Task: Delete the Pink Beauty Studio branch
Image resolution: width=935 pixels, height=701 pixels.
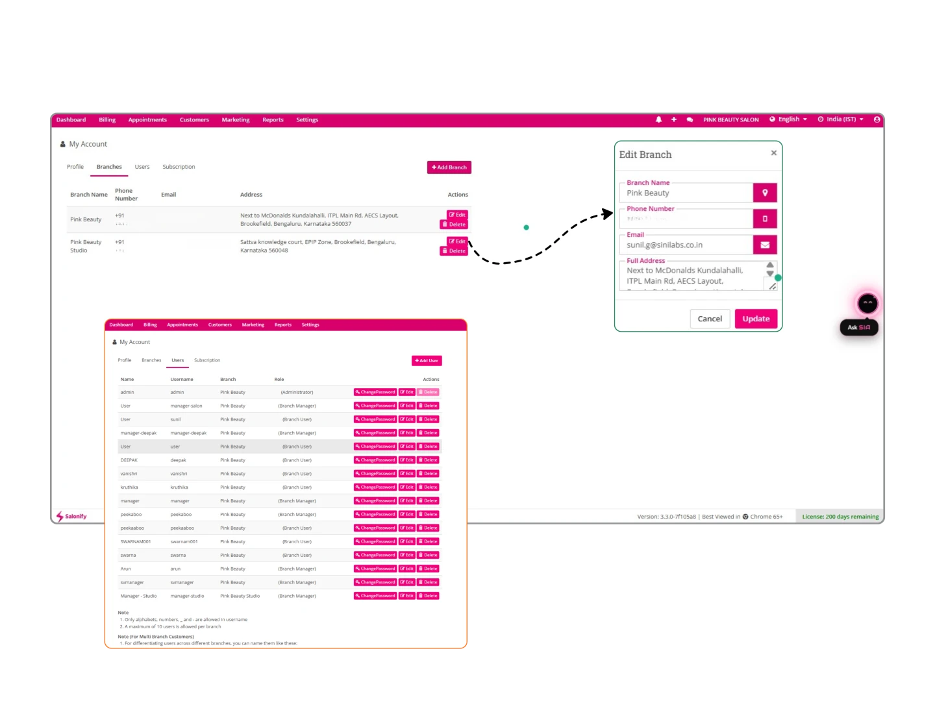Action: (x=454, y=251)
